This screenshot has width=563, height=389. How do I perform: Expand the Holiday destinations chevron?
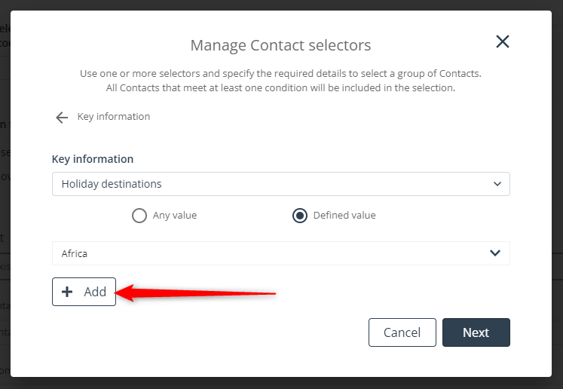point(497,184)
